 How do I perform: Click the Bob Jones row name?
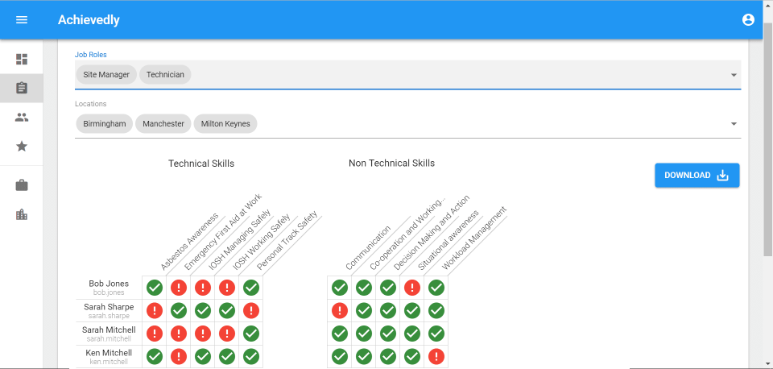tap(109, 284)
